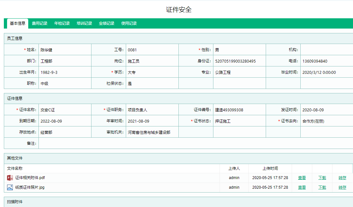The height and width of the screenshot is (207, 353).
Task: Click the 上传时间 column header
Action: [270, 168]
